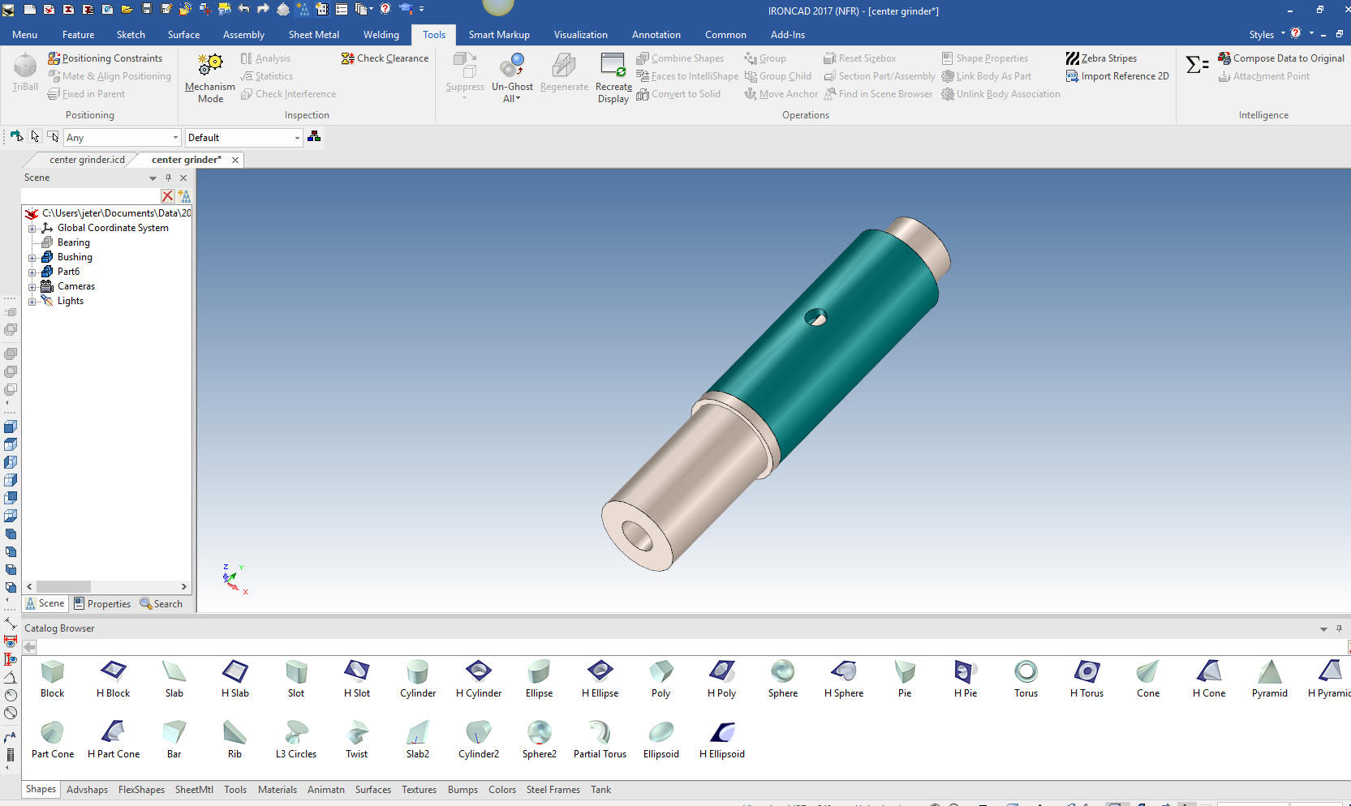
Task: Select the Ellipsoid catalog shape
Action: pyautogui.click(x=661, y=740)
